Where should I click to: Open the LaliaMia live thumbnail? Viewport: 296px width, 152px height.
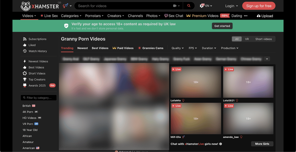coord(196,82)
